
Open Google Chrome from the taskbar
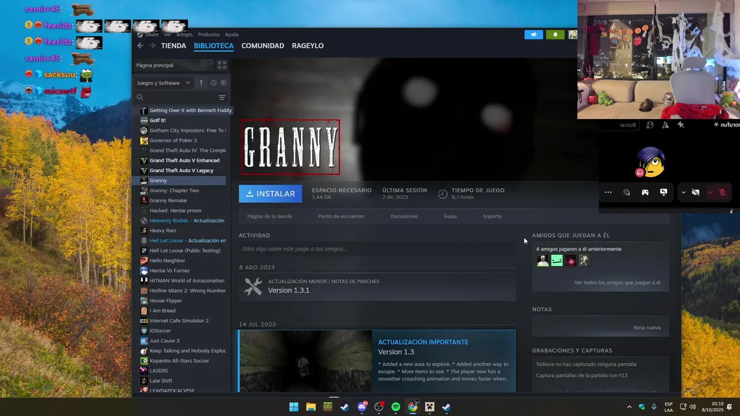413,407
